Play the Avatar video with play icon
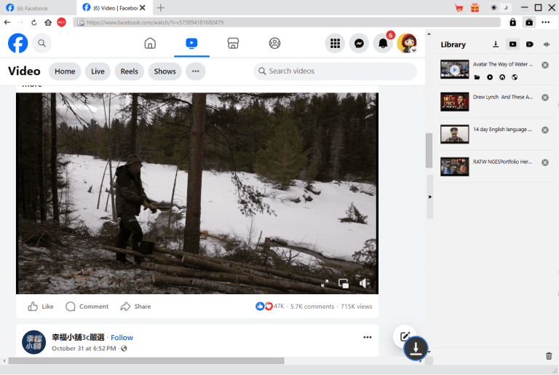 (x=490, y=77)
